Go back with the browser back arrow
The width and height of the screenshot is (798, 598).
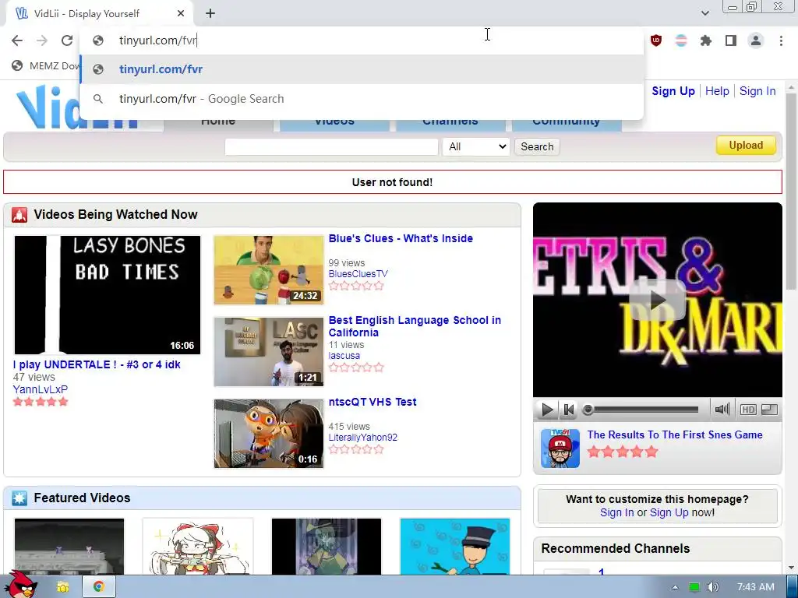[17, 40]
